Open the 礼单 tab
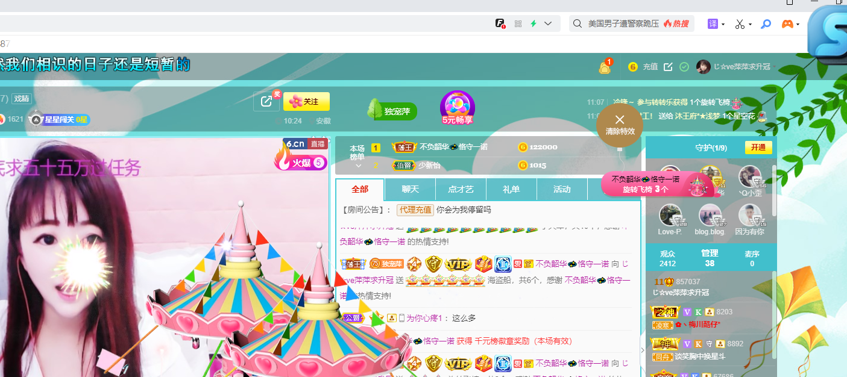The height and width of the screenshot is (377, 847). pos(511,189)
